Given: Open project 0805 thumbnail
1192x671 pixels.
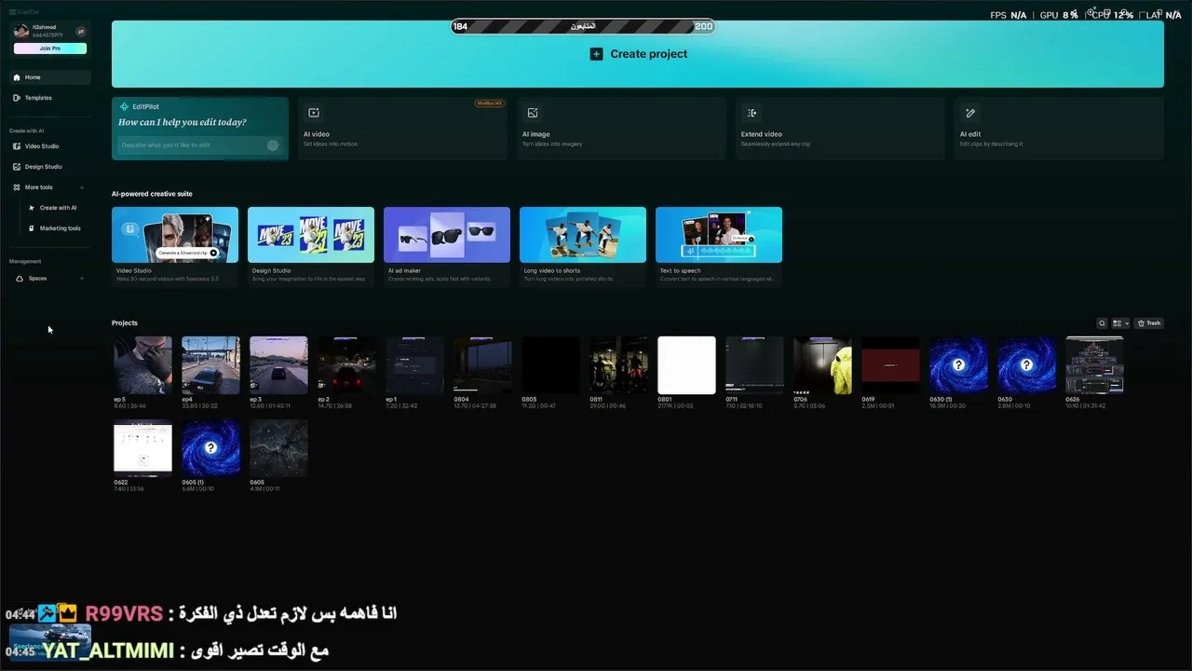Looking at the screenshot, I should pyautogui.click(x=550, y=365).
